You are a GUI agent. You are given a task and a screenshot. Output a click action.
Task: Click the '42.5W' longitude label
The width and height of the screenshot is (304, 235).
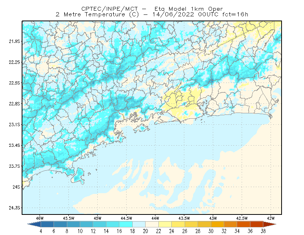[242, 218]
